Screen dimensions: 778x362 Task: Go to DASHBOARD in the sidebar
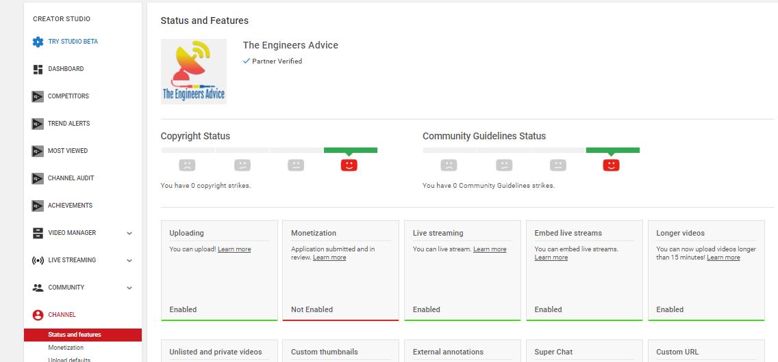click(66, 69)
